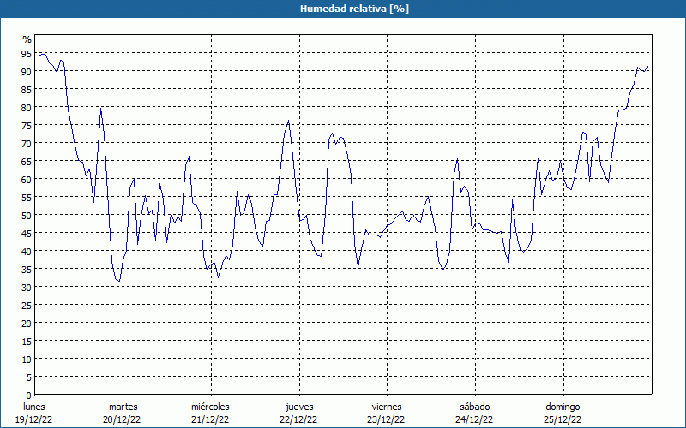Click the 'domingo' day label
Screen dimensions: 686x428
(x=563, y=407)
